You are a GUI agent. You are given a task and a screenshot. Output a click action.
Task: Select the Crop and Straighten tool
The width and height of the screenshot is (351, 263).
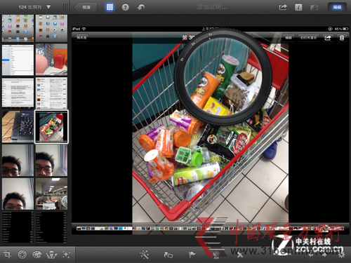(x=7, y=255)
